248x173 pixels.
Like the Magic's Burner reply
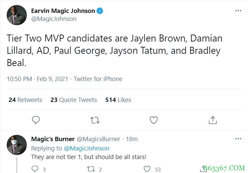pos(147,169)
